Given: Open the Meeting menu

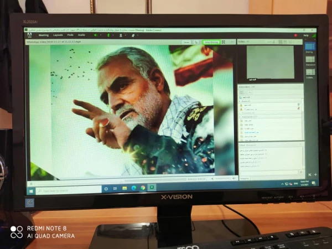Looking at the screenshot, I should coord(44,35).
